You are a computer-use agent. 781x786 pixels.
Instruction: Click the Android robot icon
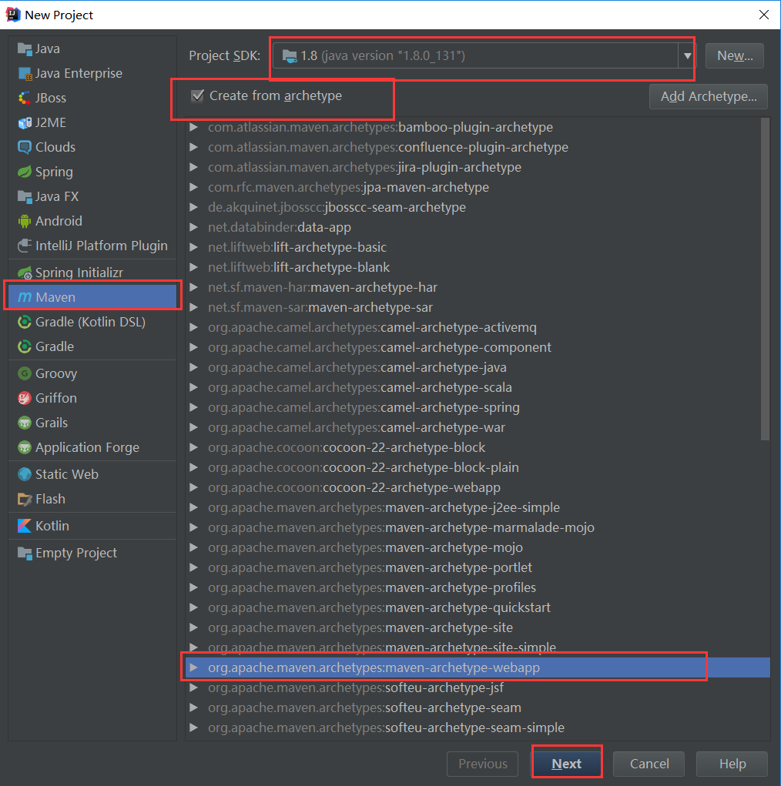[x=25, y=221]
